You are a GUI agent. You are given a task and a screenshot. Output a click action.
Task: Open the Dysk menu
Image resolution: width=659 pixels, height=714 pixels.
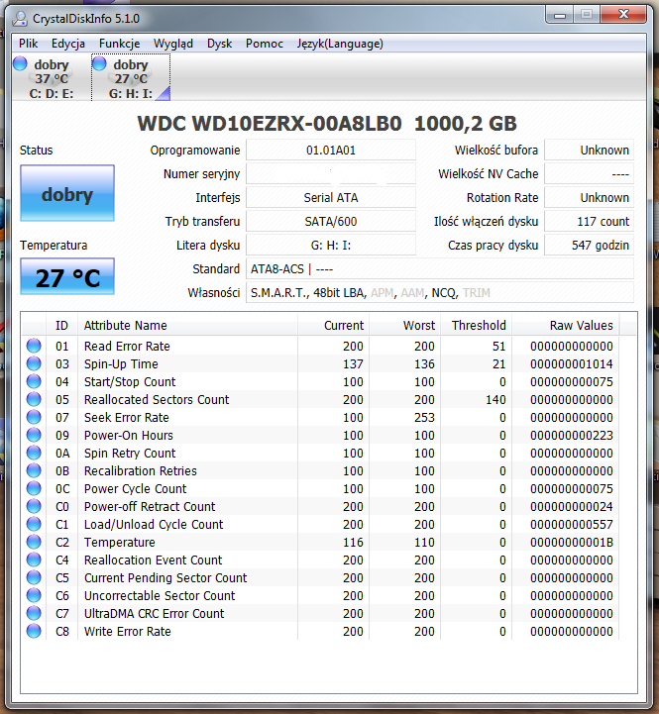point(219,44)
